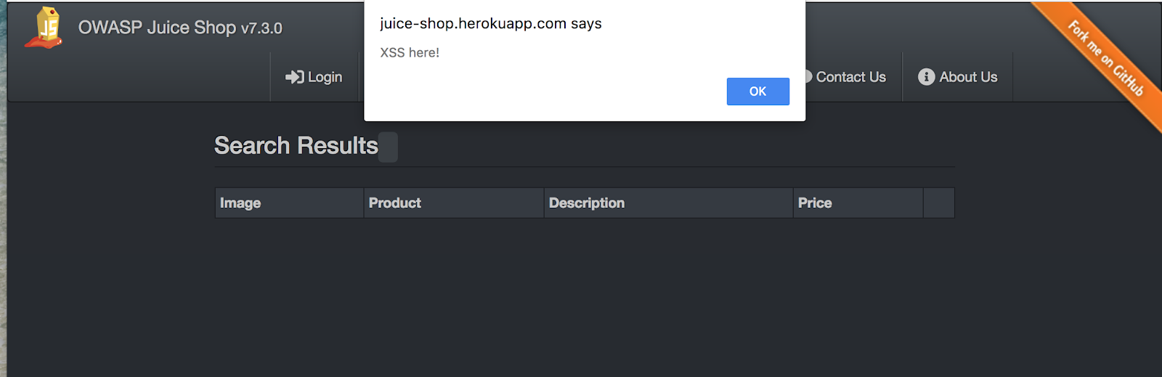Click the About Us info icon
1162x377 pixels.
click(x=926, y=77)
